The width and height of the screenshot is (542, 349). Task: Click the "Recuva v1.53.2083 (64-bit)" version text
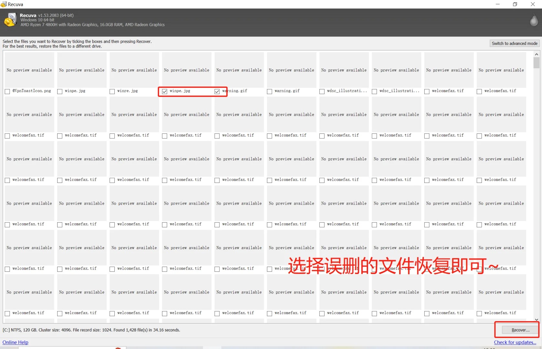click(x=47, y=15)
